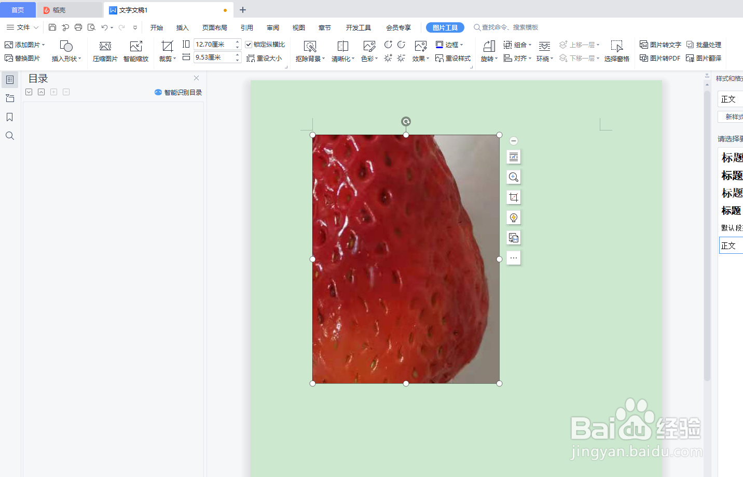Click the Print icon in quick toolbar

click(78, 27)
